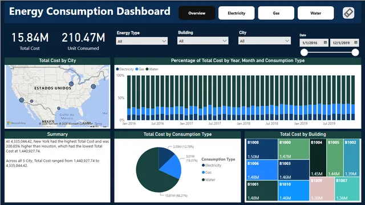The width and height of the screenshot is (365, 205).
Task: Click the 210.47M Unit Consumed card
Action: (83, 41)
